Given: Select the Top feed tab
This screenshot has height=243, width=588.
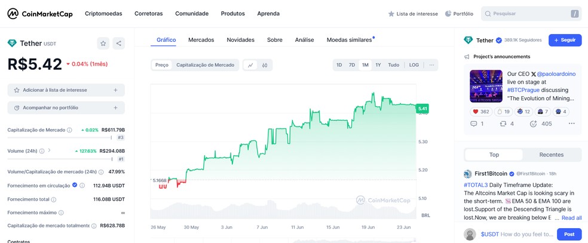Looking at the screenshot, I should pyautogui.click(x=494, y=155).
